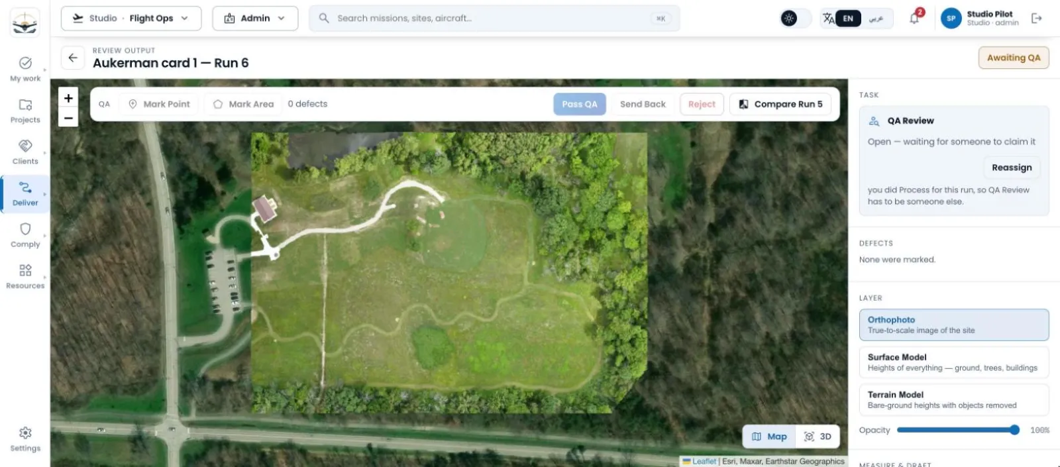The width and height of the screenshot is (1060, 467).
Task: Open the Clients sidebar section
Action: (x=25, y=152)
